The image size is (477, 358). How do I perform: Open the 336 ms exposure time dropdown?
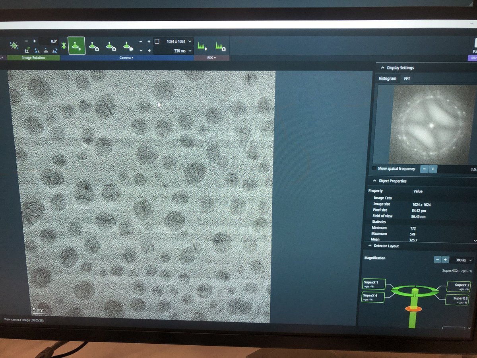point(190,51)
